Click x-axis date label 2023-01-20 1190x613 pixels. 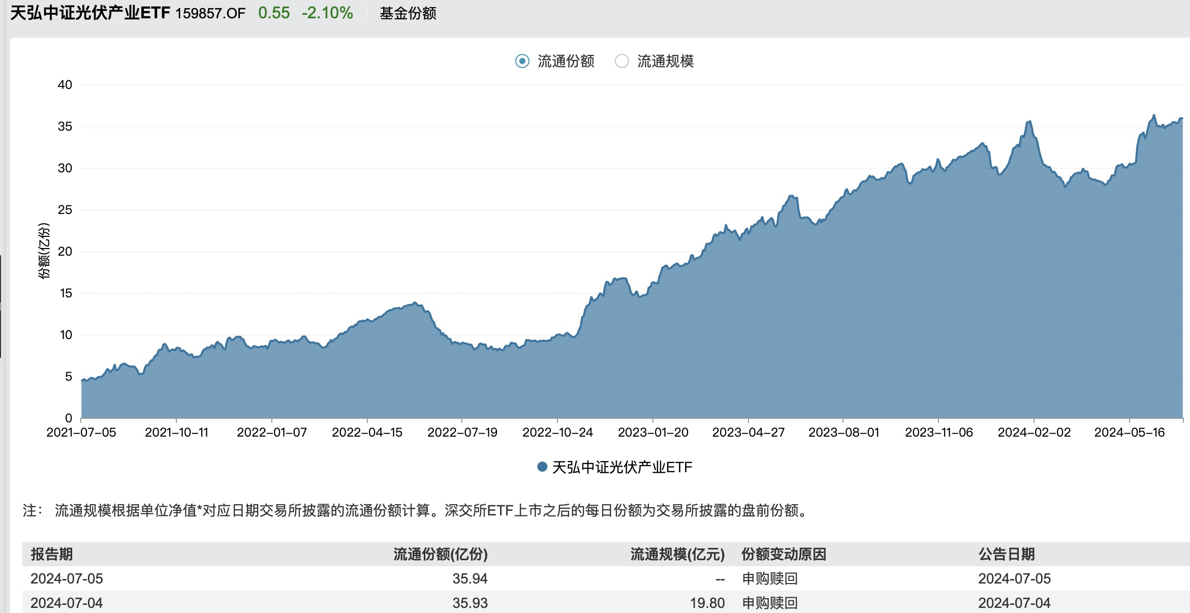click(653, 433)
